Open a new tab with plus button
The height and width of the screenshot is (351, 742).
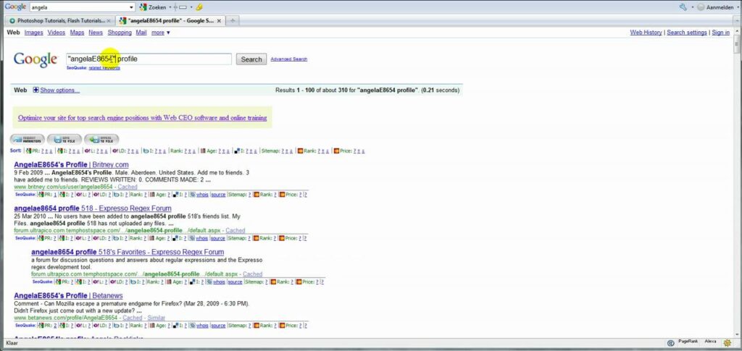(233, 21)
